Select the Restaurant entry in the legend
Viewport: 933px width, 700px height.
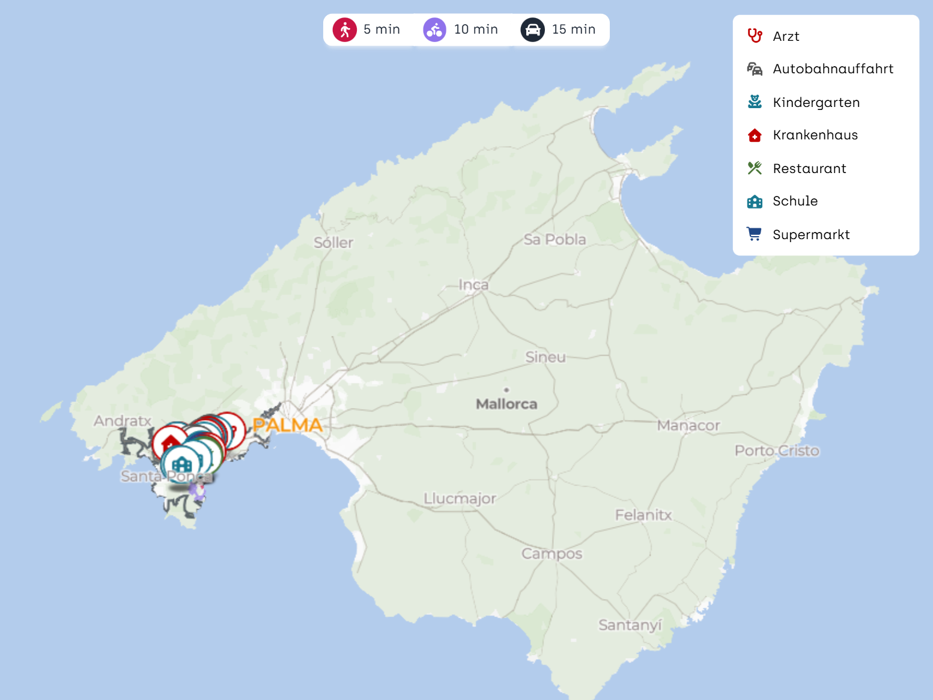point(809,168)
